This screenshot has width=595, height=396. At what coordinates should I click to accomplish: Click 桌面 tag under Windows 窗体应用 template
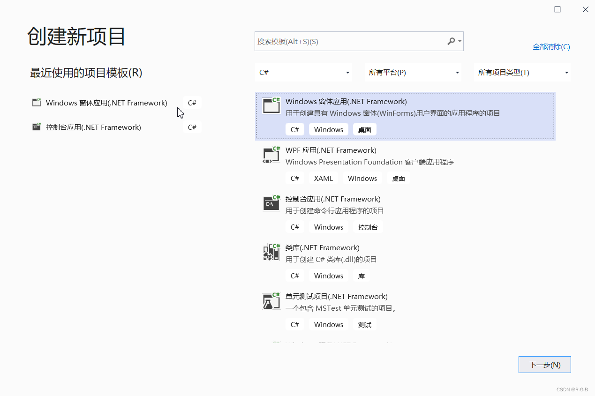tap(365, 129)
